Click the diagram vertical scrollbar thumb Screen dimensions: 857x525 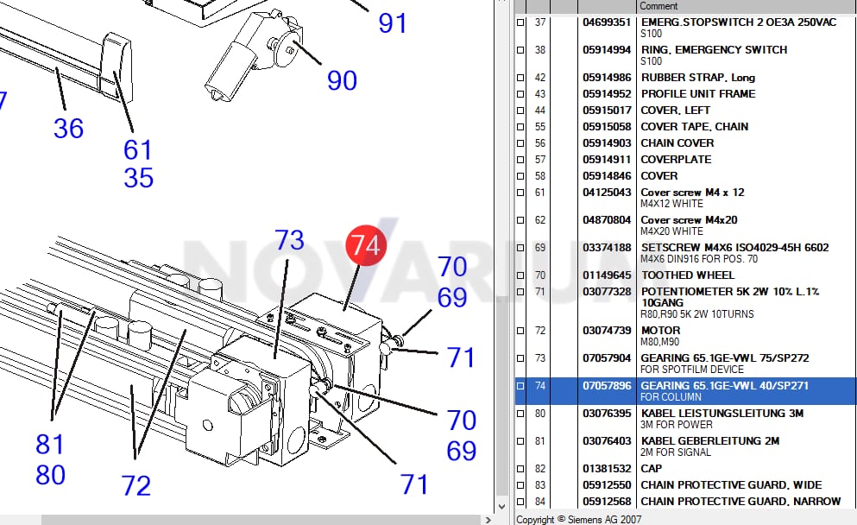(x=501, y=396)
